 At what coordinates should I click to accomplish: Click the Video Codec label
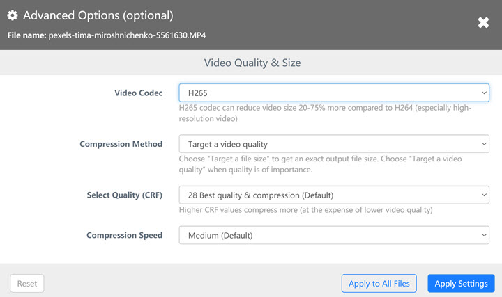tap(138, 93)
